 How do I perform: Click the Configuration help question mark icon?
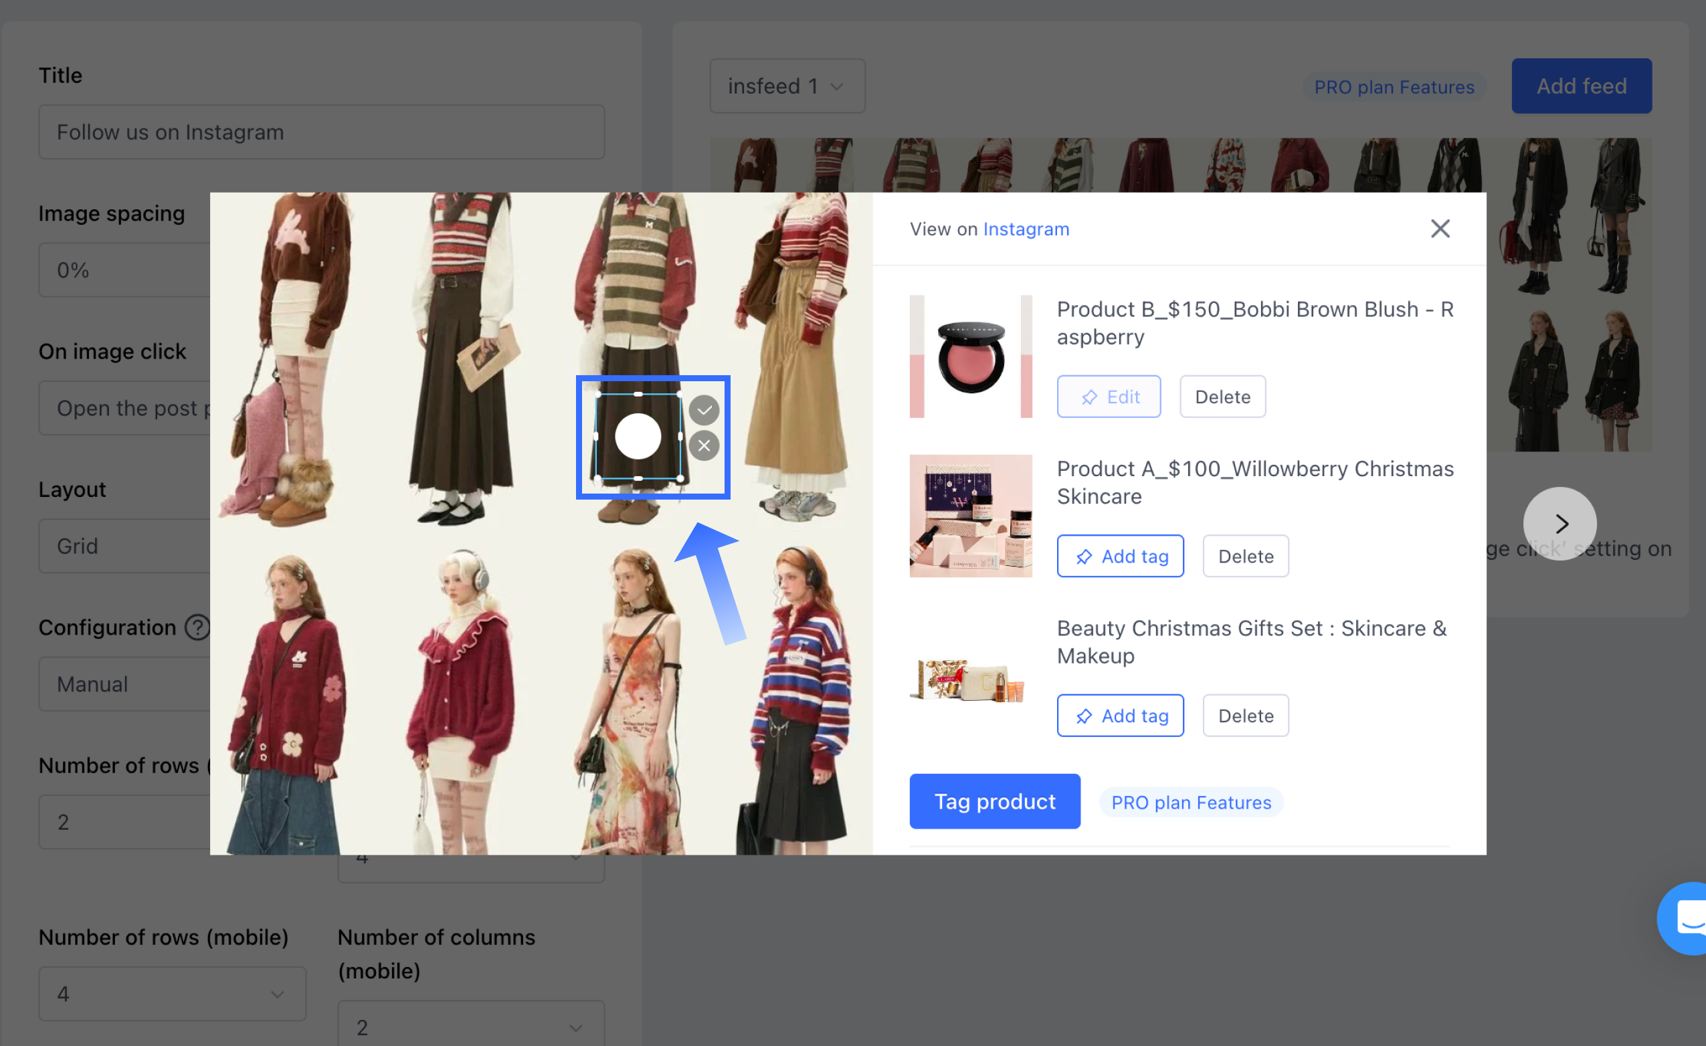tap(197, 627)
